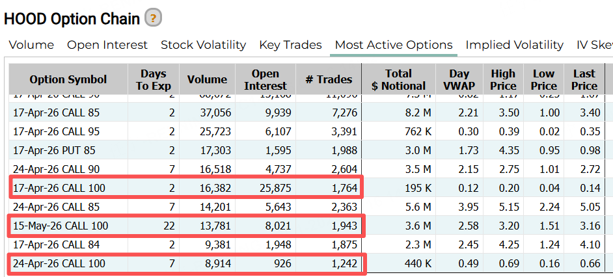Click the # Trades column header
The width and height of the screenshot is (613, 277).
(329, 79)
